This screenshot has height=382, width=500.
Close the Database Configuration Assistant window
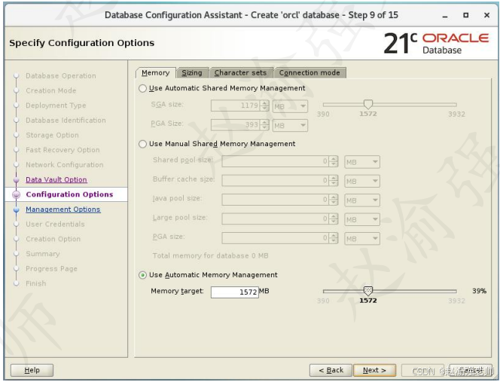click(x=486, y=15)
